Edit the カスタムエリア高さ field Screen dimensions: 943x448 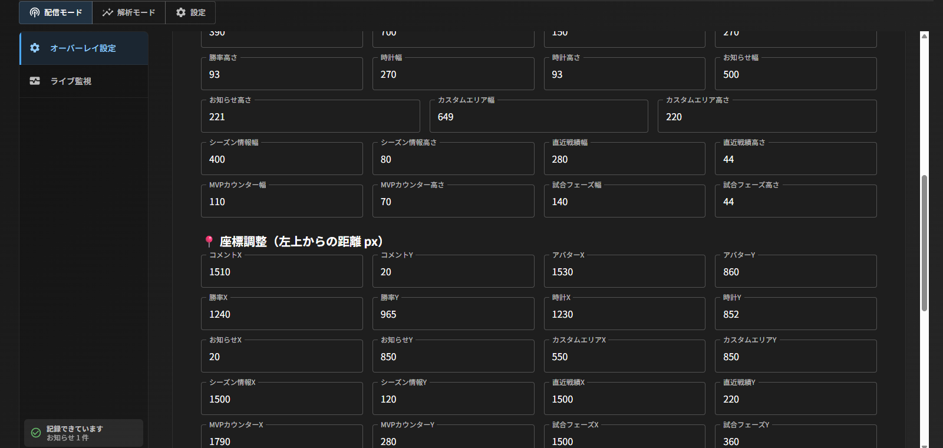pyautogui.click(x=767, y=116)
